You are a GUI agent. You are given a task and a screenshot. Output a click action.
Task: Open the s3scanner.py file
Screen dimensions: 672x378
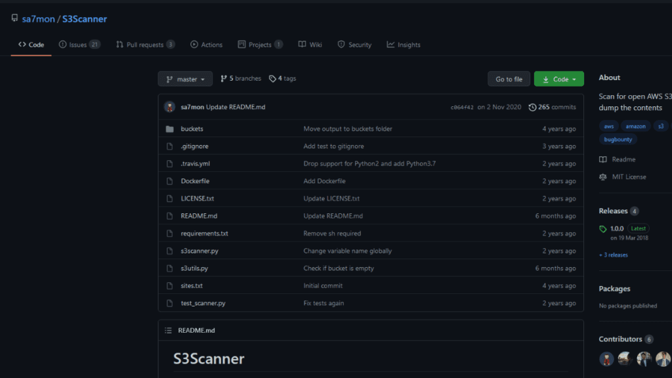pos(199,251)
